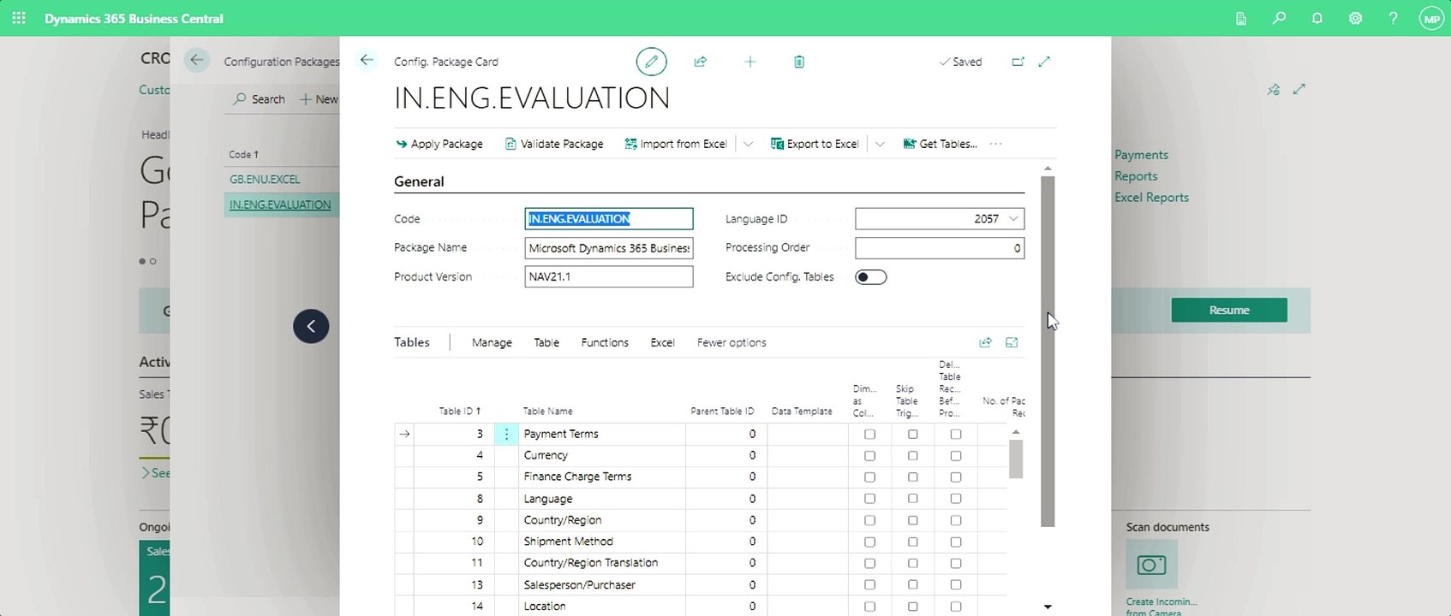Click the Tables list scrollbar thumb
The width and height of the screenshot is (1451, 616).
(x=1016, y=459)
